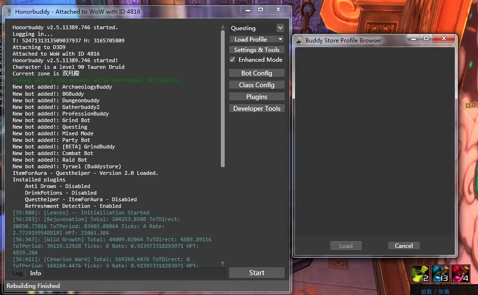Open the Questing bot selection dropdown

click(x=280, y=28)
